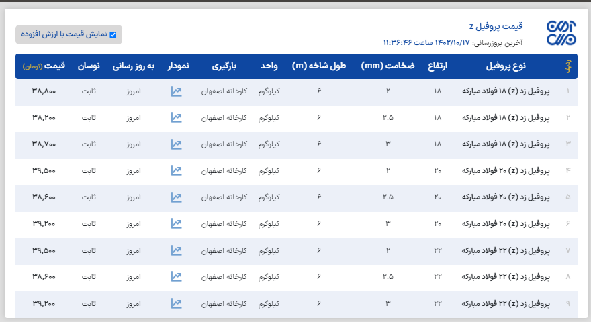Open chart icon for row 1 profile

(176, 91)
